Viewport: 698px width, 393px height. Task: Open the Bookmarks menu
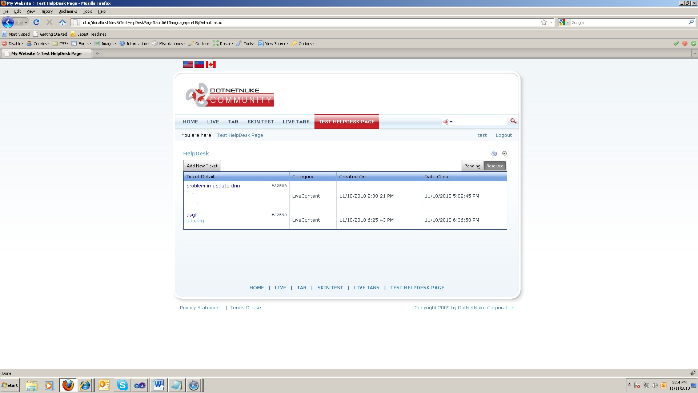click(68, 11)
